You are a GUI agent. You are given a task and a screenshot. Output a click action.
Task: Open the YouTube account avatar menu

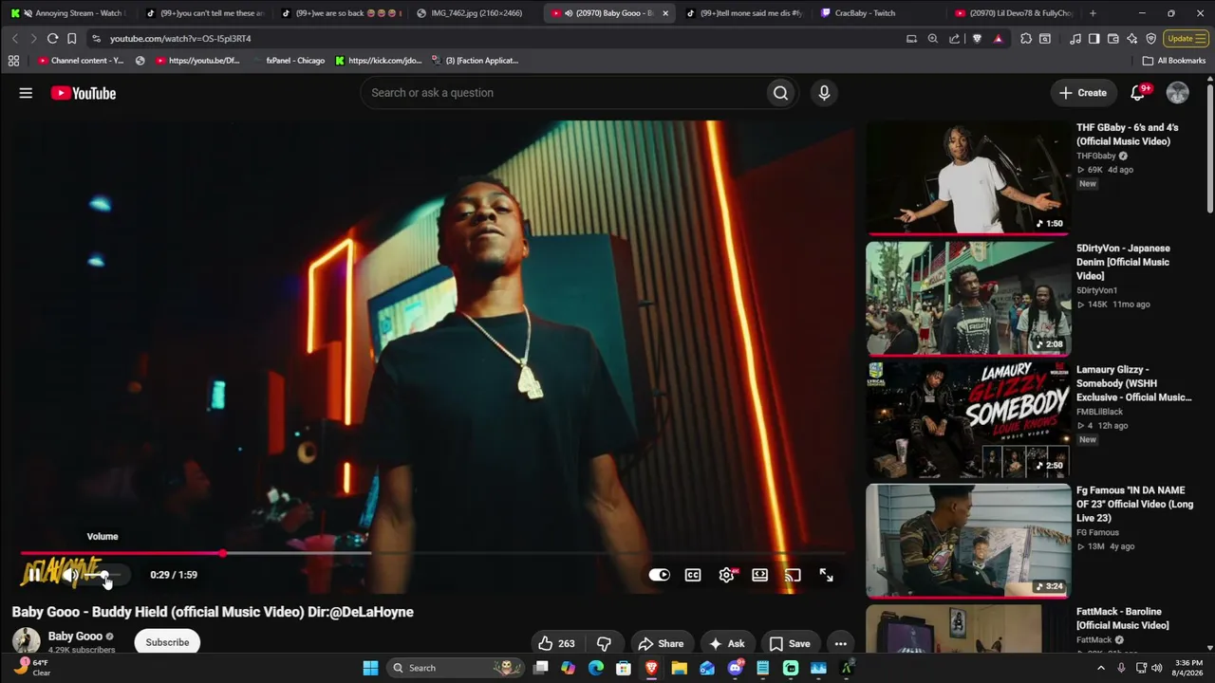tap(1177, 93)
